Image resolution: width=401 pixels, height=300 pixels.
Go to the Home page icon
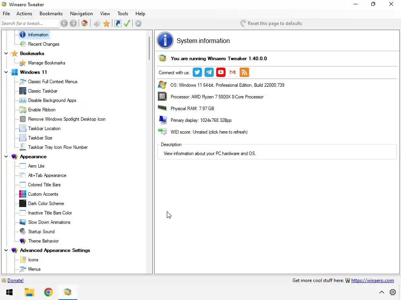click(x=85, y=23)
